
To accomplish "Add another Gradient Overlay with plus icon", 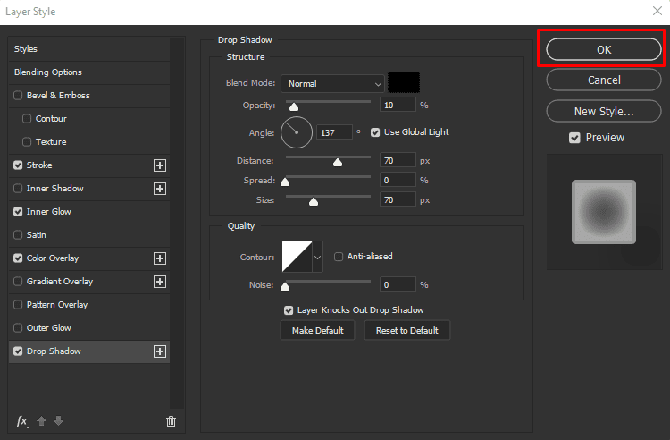I will coord(160,282).
